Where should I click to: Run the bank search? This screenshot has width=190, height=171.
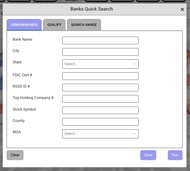coord(175,155)
